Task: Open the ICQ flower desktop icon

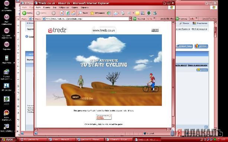Action: point(7,101)
